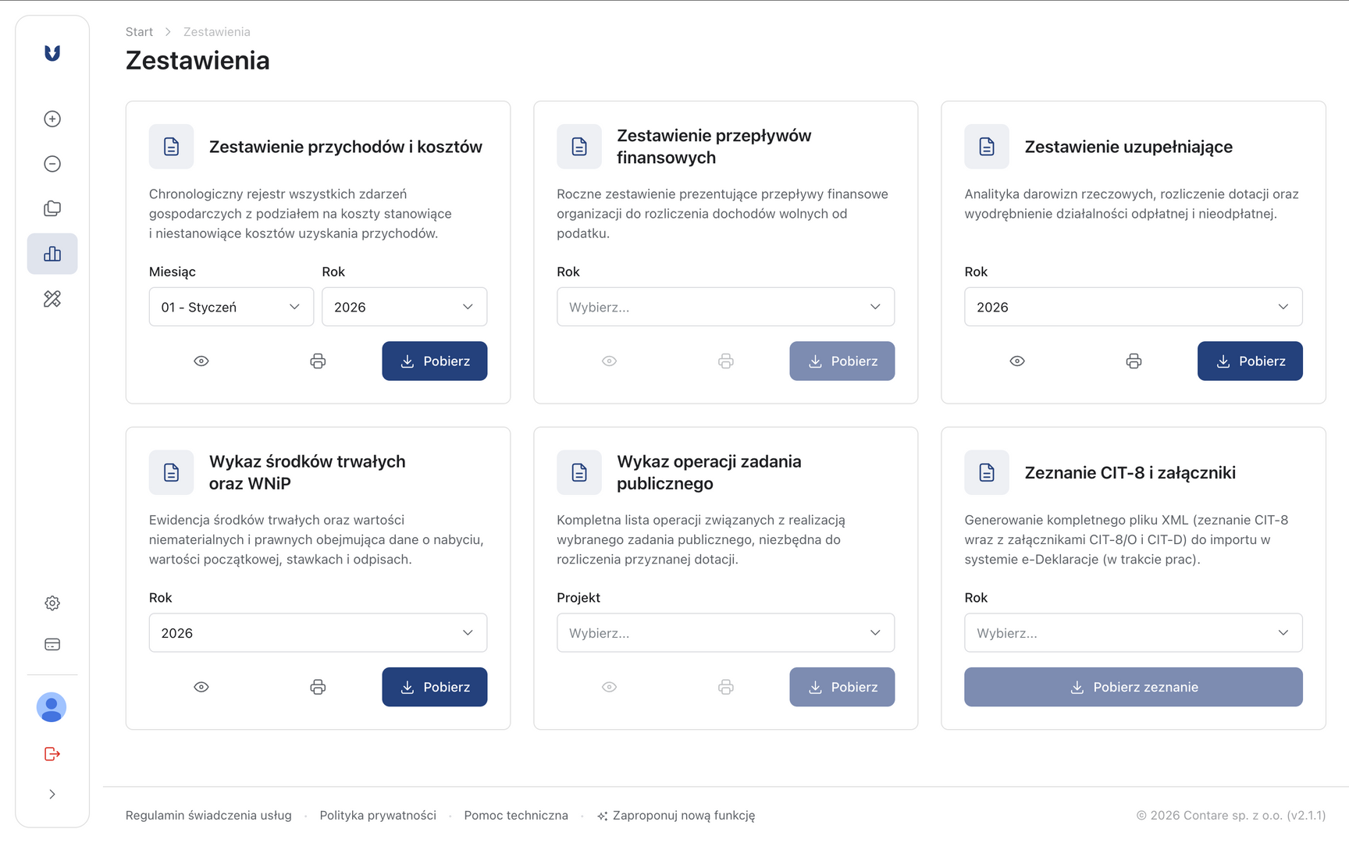This screenshot has height=843, width=1349.
Task: Click Zestawienia in the breadcrumb trail
Action: [x=216, y=31]
